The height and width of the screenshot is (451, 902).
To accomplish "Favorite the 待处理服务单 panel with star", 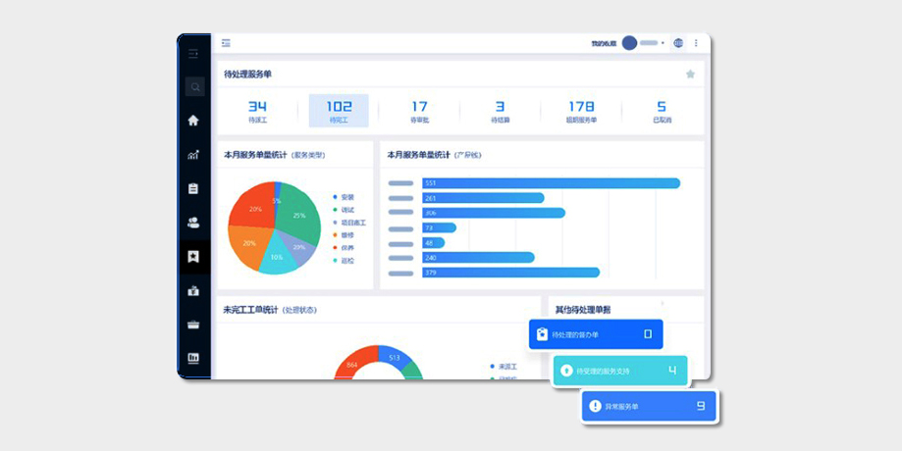I will pyautogui.click(x=690, y=75).
